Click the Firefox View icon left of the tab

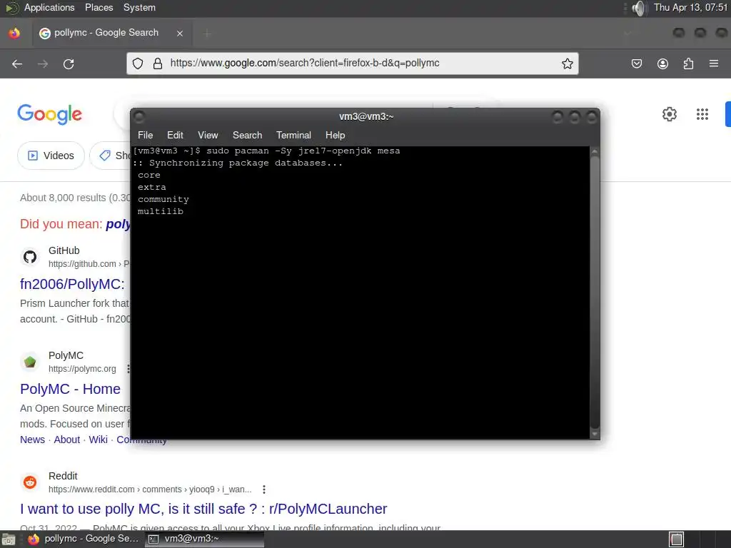(x=14, y=33)
